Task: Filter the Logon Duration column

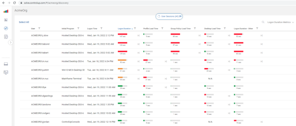Action: coord(135,28)
